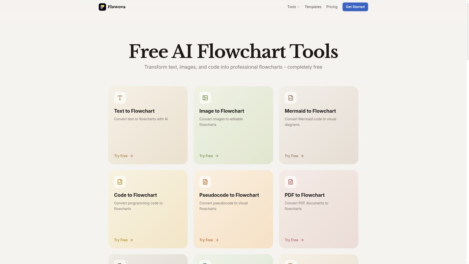Open the Text to Flowchart heading
Viewport: 469px width, 264px height.
click(134, 111)
